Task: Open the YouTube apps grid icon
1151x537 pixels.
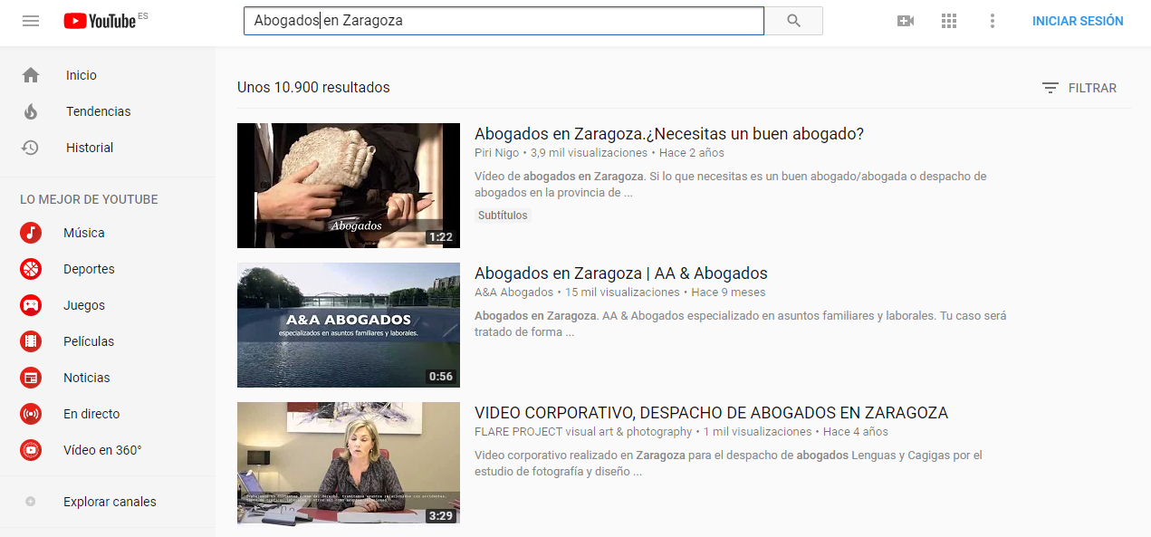Action: click(949, 20)
